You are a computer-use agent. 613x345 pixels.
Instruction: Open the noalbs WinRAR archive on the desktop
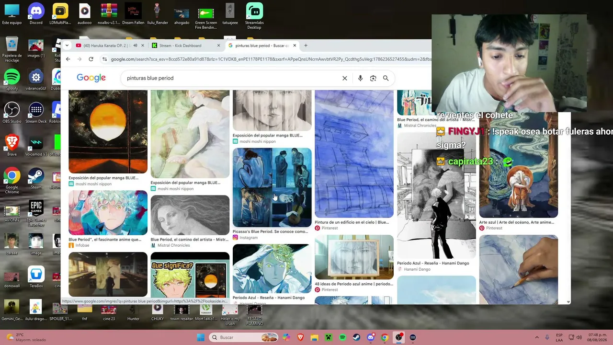pos(109,14)
